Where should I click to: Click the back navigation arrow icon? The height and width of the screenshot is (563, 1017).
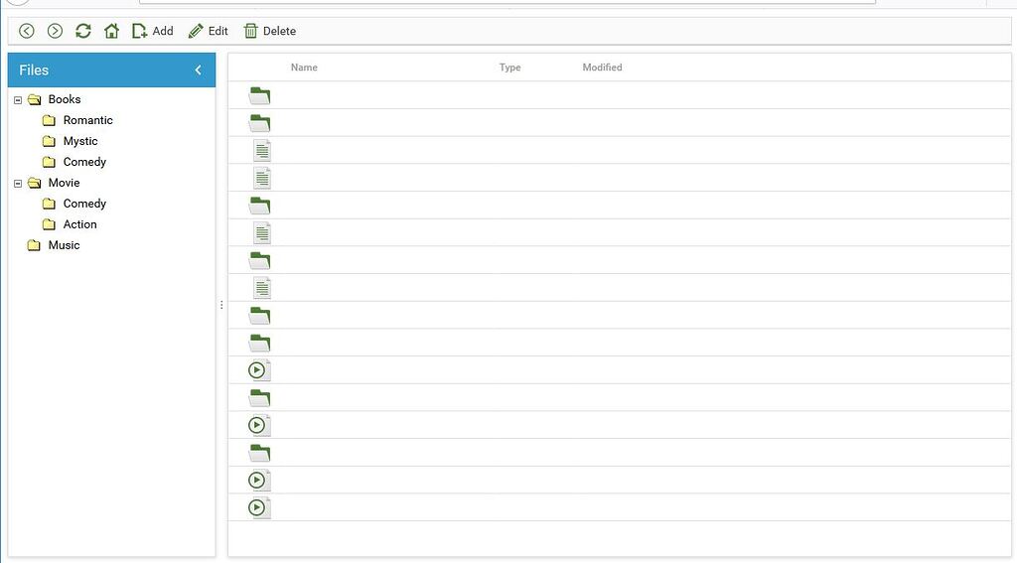click(27, 31)
